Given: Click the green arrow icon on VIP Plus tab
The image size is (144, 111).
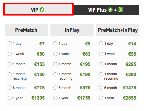Looking at the screenshot, I should [120, 10].
